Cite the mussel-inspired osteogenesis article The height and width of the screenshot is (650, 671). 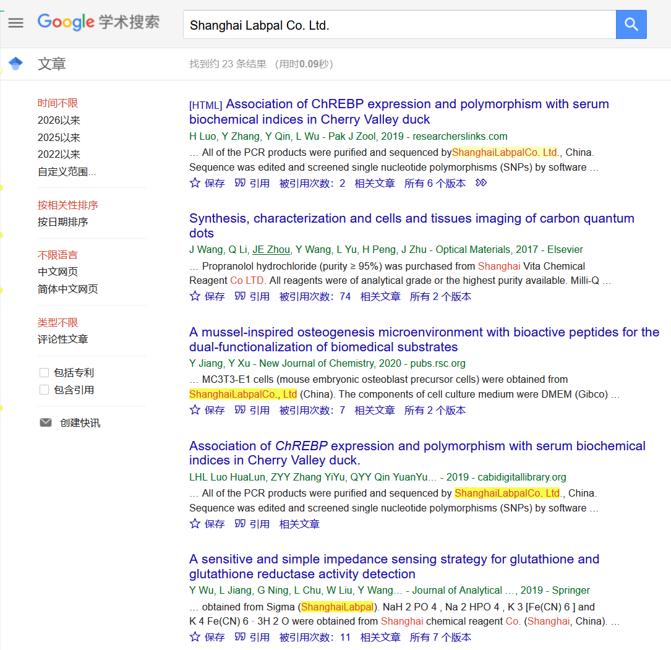(252, 410)
